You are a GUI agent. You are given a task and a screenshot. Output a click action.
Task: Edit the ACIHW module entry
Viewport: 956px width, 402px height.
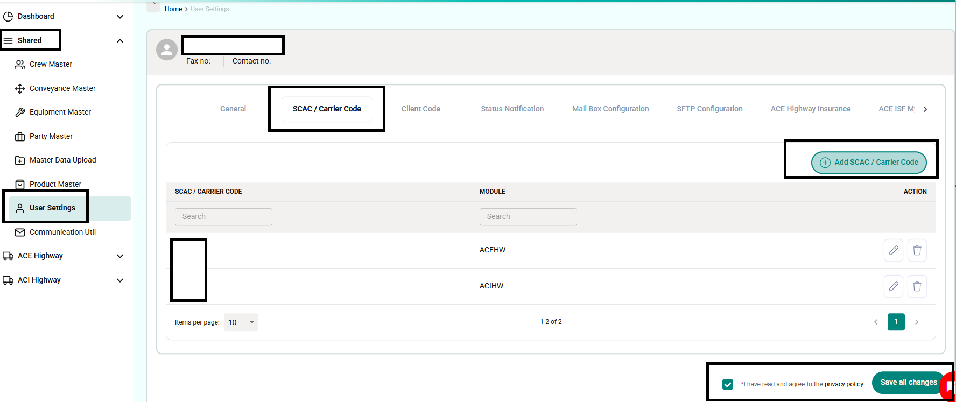tap(893, 286)
